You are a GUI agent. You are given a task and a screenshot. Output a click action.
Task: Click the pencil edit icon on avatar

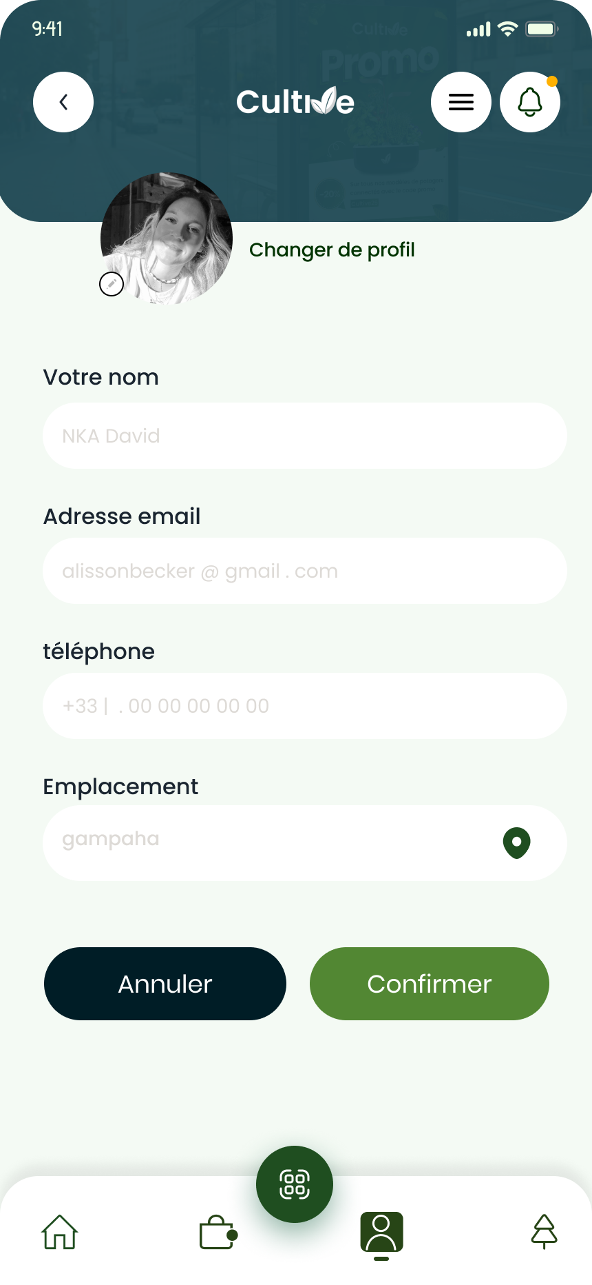click(x=112, y=284)
